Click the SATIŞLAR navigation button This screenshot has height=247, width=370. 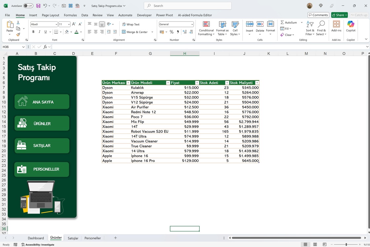(42, 145)
